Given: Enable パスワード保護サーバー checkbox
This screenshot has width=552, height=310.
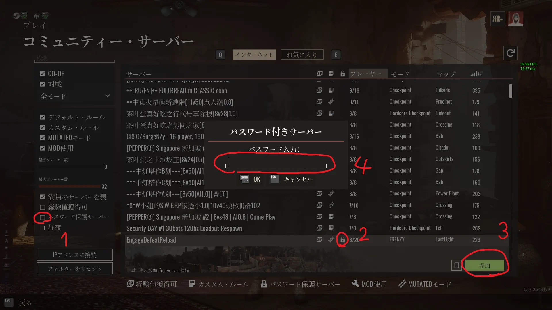Looking at the screenshot, I should point(43,217).
